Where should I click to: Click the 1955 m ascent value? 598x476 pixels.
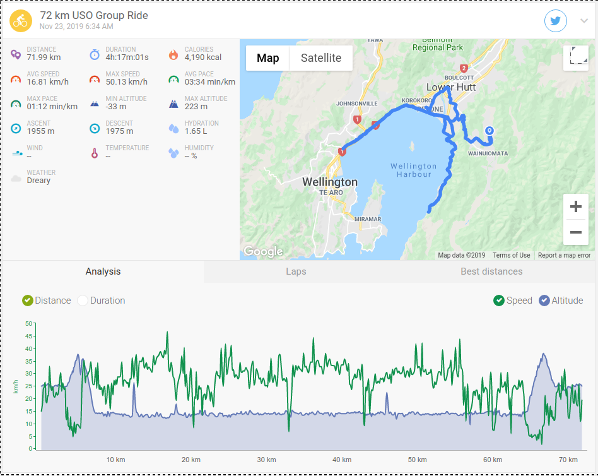[40, 131]
